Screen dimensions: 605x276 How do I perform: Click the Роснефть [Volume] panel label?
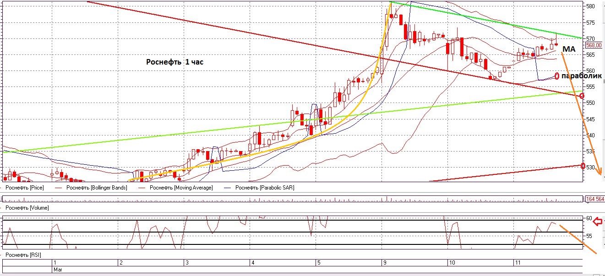click(27, 208)
